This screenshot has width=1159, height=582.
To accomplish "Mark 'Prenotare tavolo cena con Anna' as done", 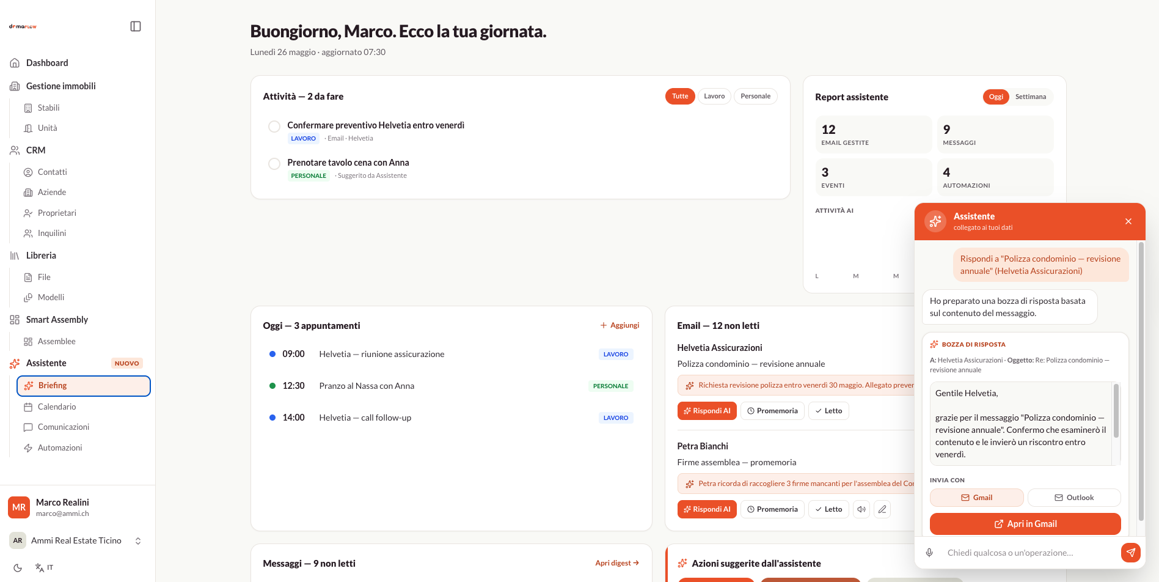I will [274, 164].
